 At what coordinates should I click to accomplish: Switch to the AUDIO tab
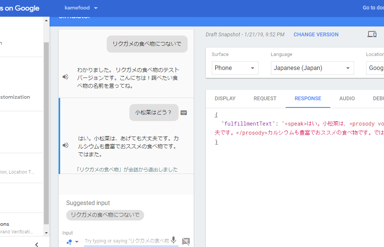347,98
